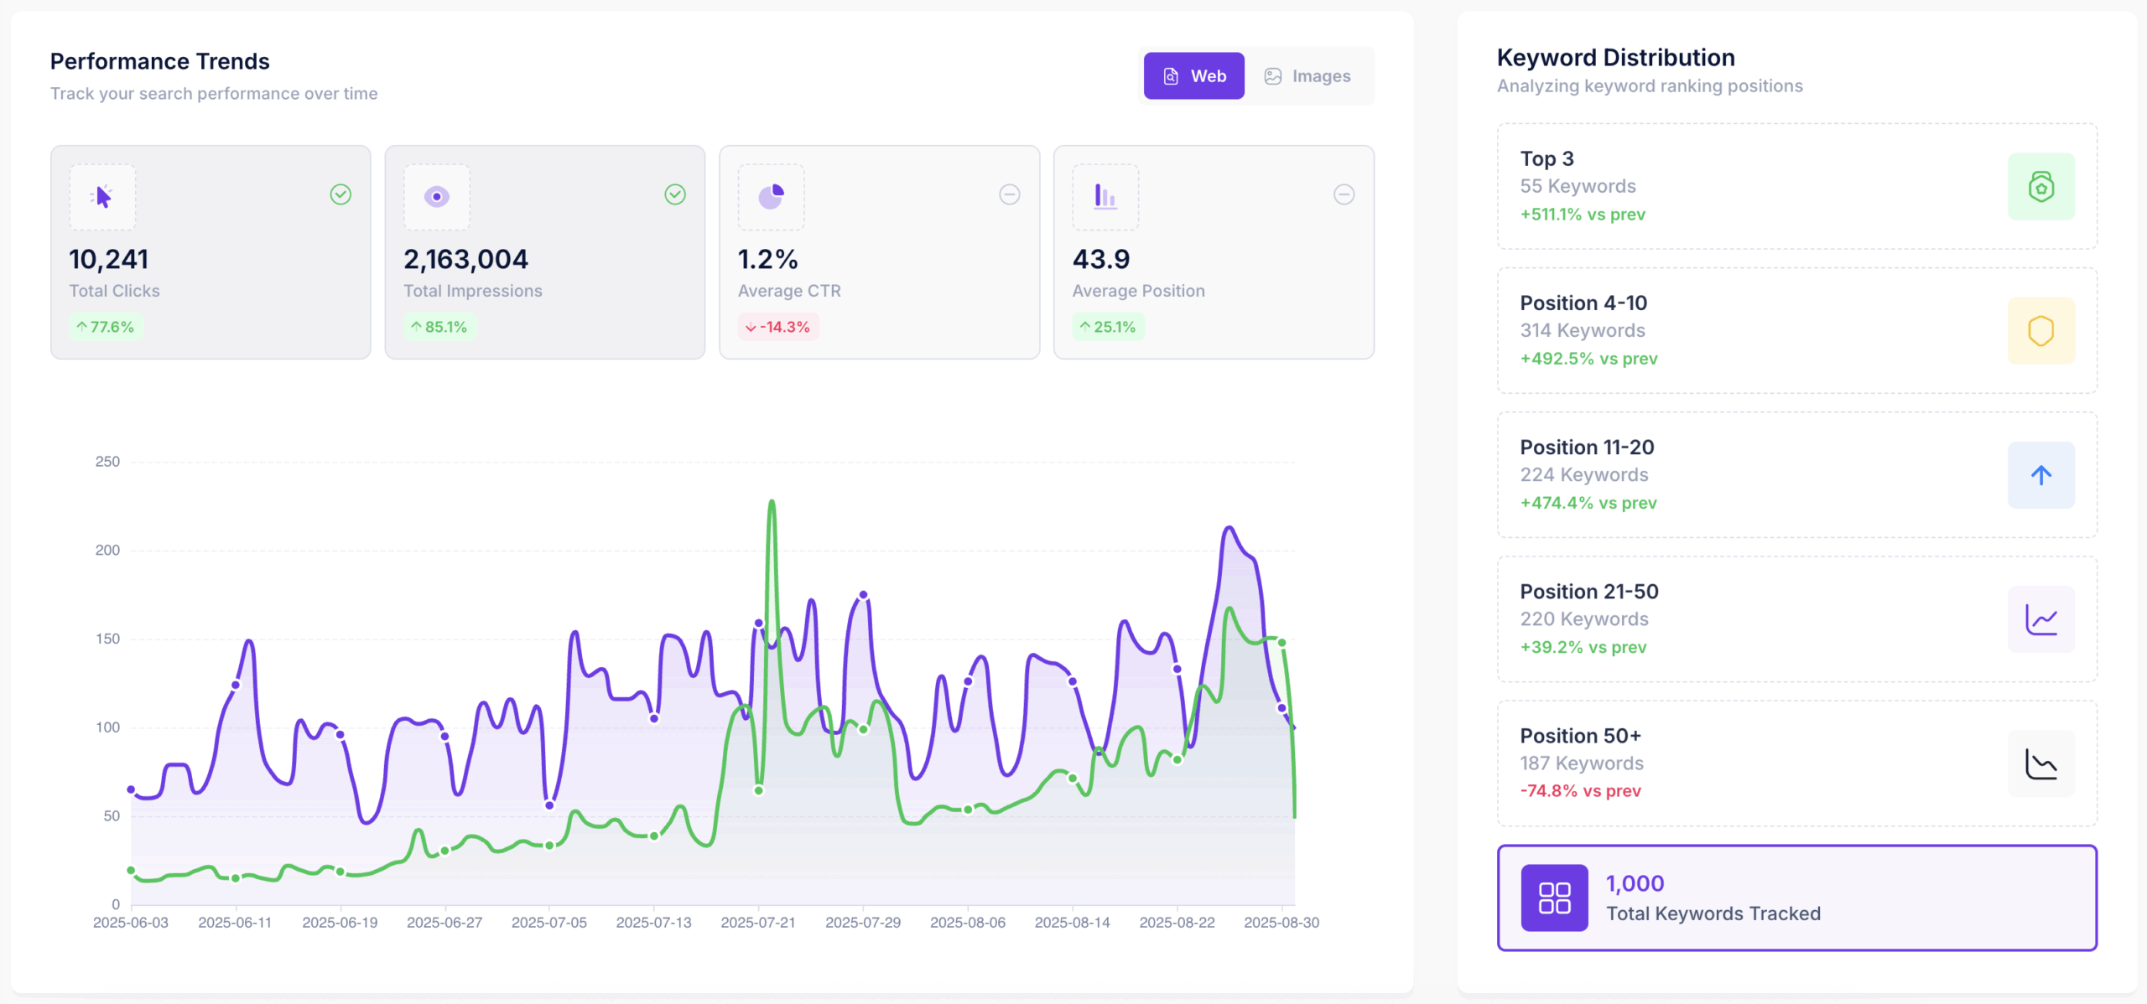Click the bar chart icon for Average Position
The image size is (2147, 1004).
pos(1105,197)
